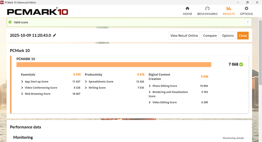
Task: Click the vertical scrollbar thumb
Action: pos(260,53)
